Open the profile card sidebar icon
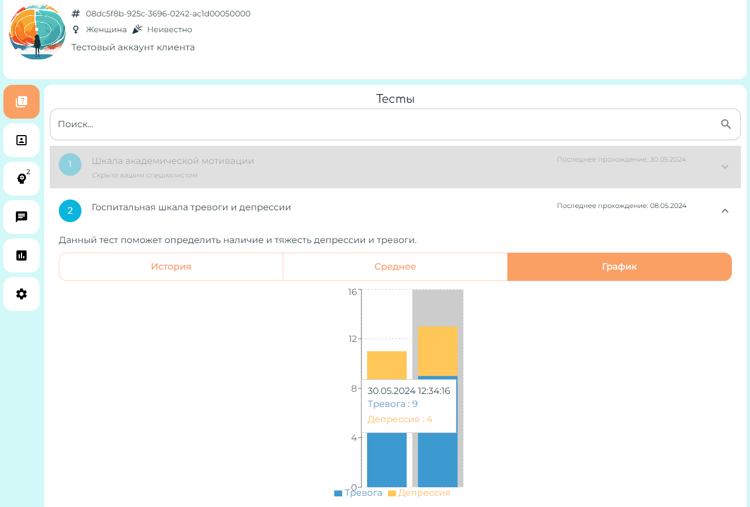The height and width of the screenshot is (507, 750). 21,140
